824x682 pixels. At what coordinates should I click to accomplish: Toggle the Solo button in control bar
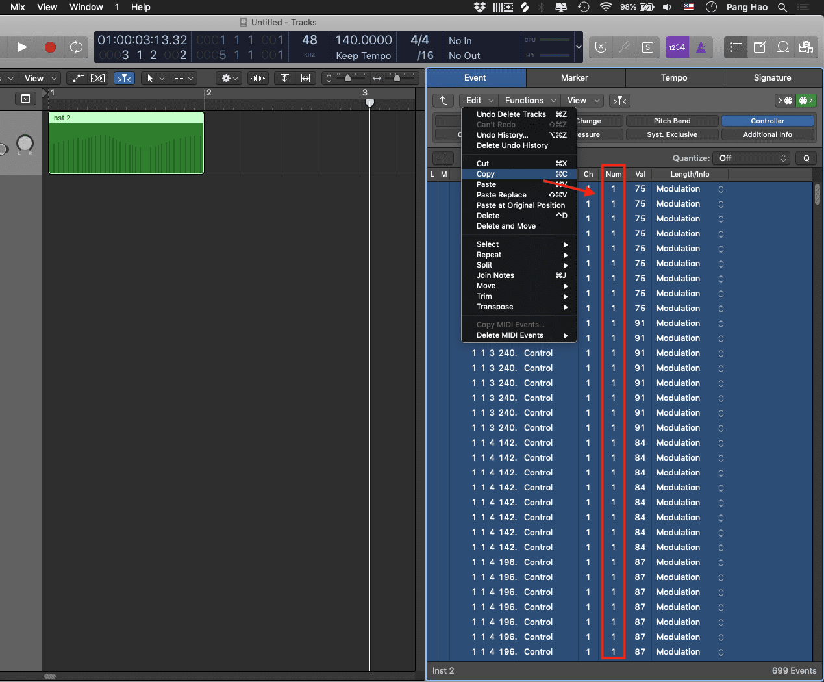click(647, 47)
